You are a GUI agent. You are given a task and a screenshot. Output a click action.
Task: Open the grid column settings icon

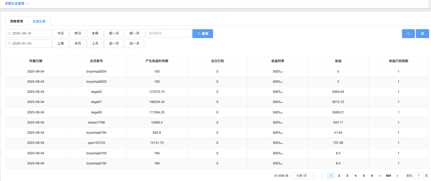422,33
